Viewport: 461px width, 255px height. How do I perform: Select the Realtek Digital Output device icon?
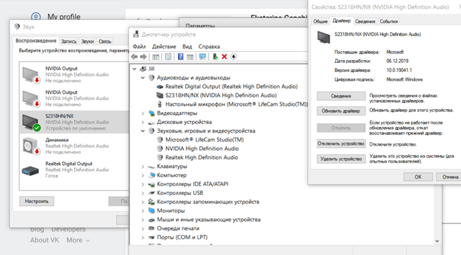31,171
